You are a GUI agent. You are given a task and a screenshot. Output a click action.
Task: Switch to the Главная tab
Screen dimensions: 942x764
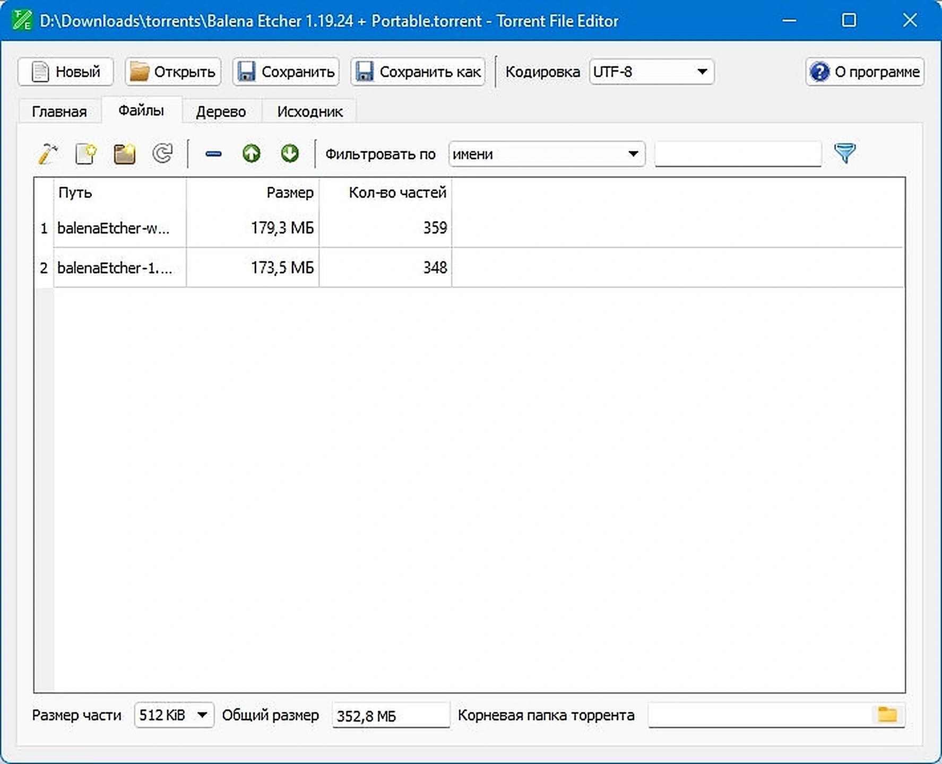59,111
